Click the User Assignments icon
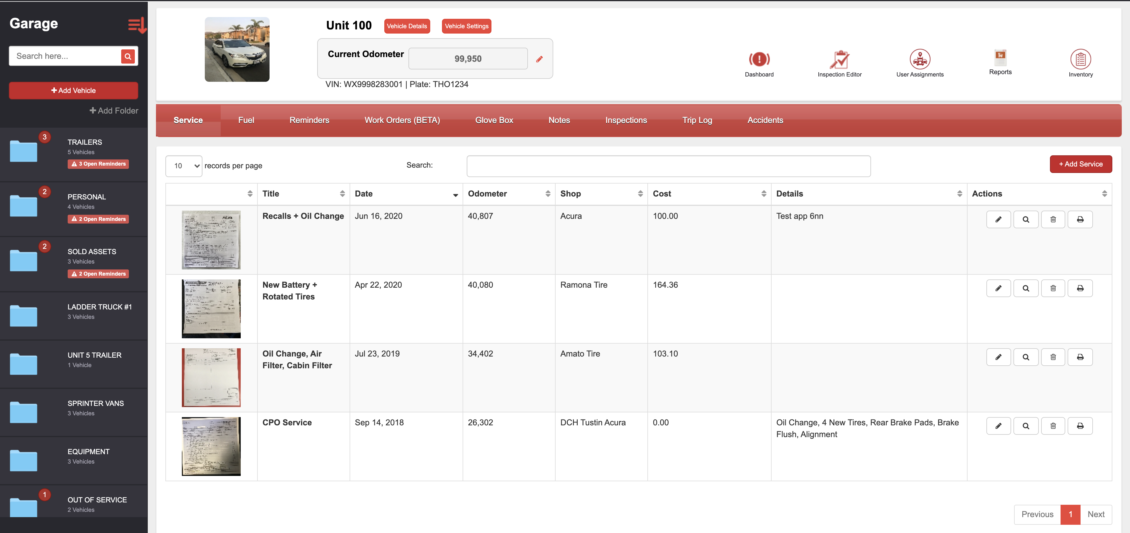The width and height of the screenshot is (1130, 533). 920,59
